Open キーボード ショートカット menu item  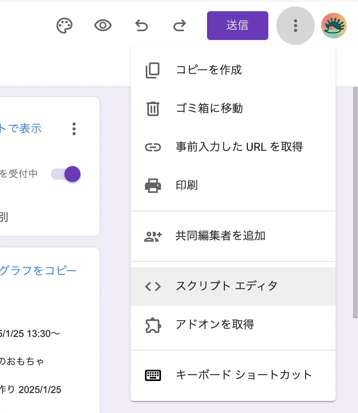point(233,375)
